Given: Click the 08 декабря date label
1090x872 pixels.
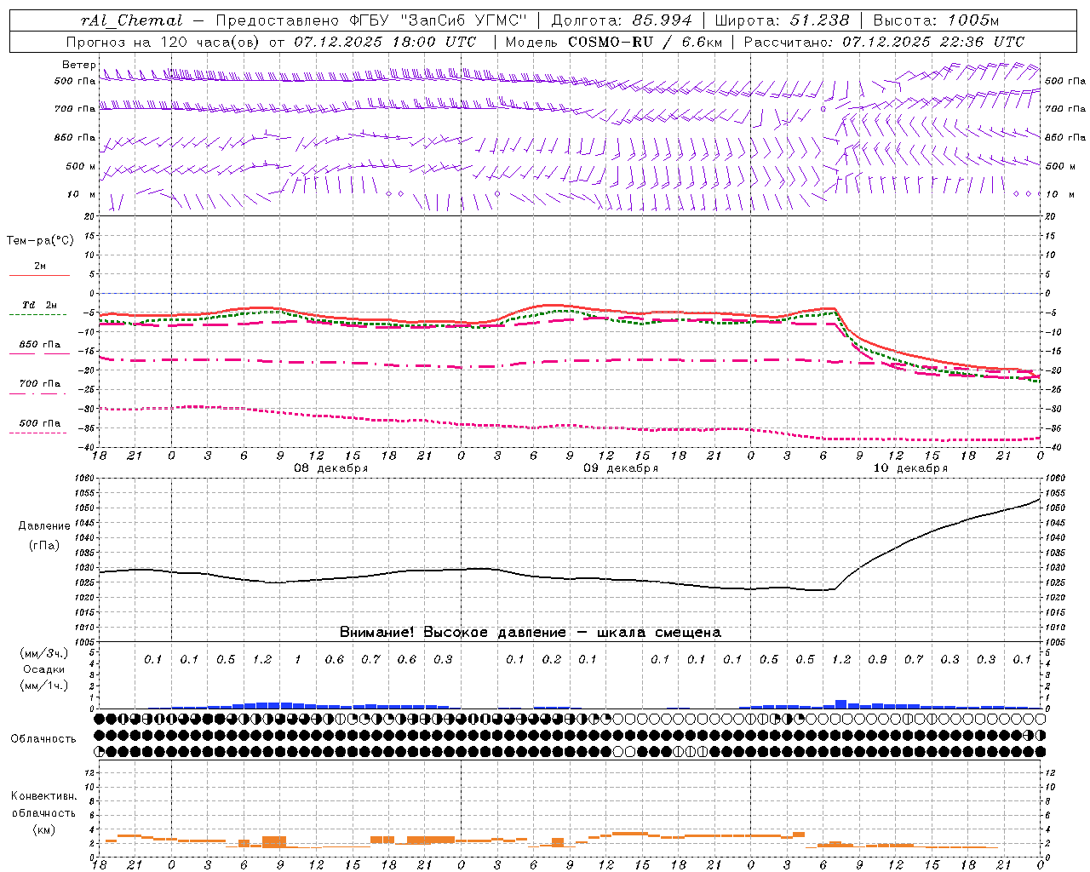Looking at the screenshot, I should click(330, 468).
